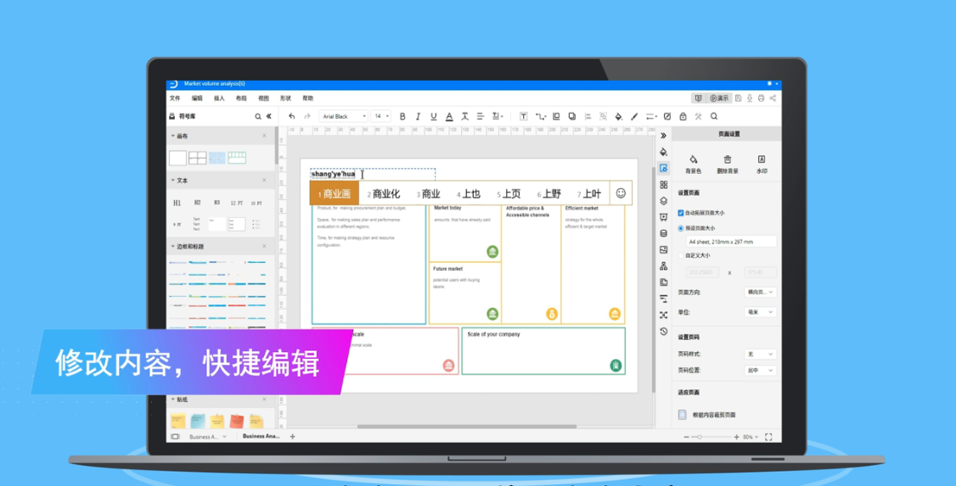Collapse the 边框和标题 section
956x486 pixels.
tap(172, 247)
